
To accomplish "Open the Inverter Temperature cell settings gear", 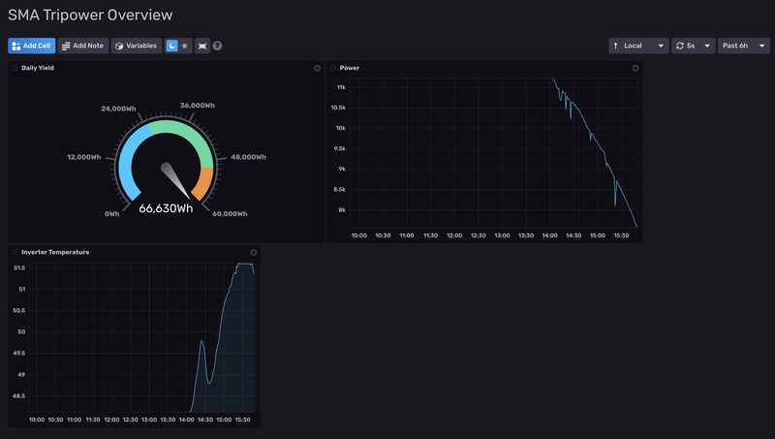I will coord(253,252).
